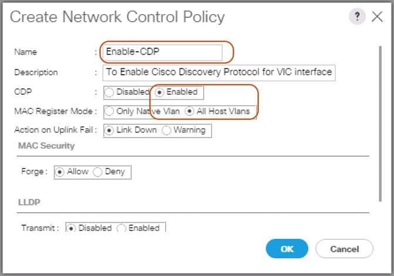The height and width of the screenshot is (276, 394).
Task: Choose Warning for uplink fail action
Action: (x=166, y=130)
